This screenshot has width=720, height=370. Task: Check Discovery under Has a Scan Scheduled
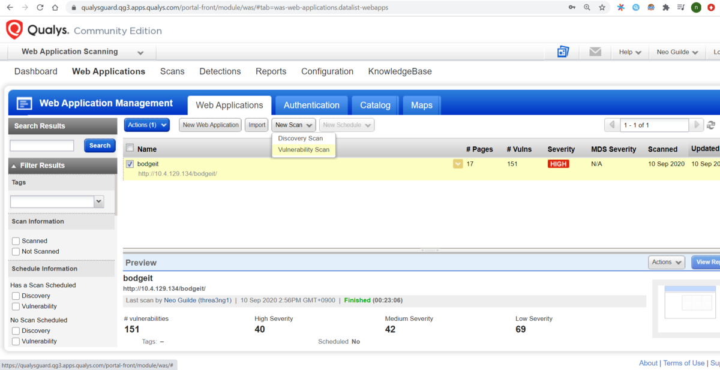tap(16, 296)
